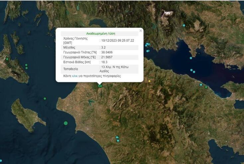This screenshot has width=244, height=164.
Task: Click the lone marker in sea north of Zakynthos
Action: 45,98
